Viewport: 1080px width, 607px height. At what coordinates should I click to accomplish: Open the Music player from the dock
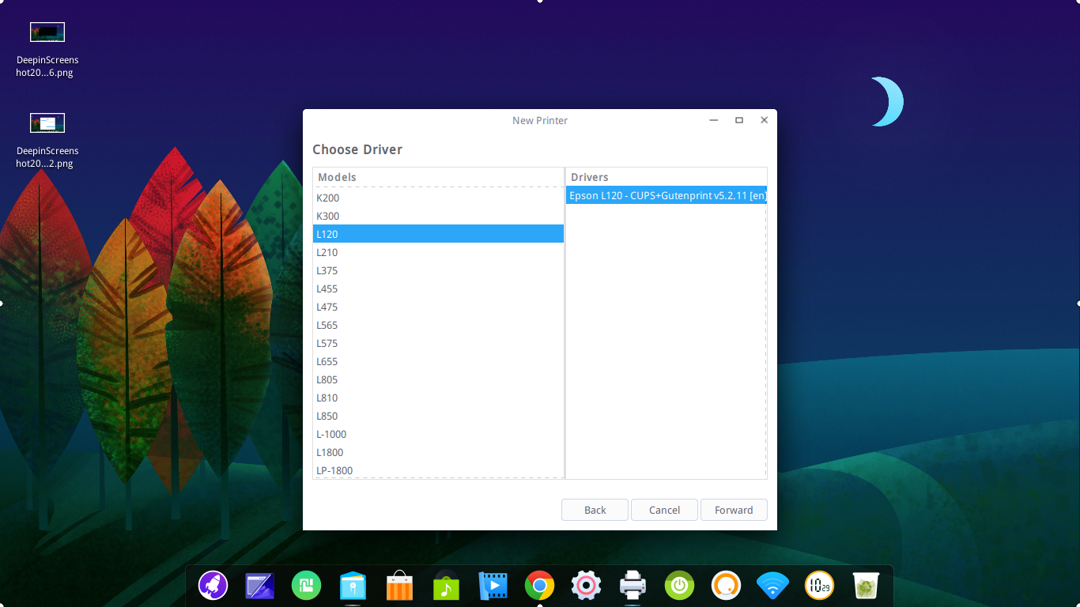click(446, 586)
